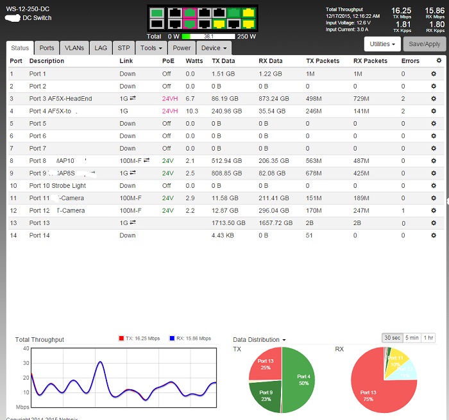
Task: Click the 'Port 3 AF5X-HeadEnd' description
Action: (x=60, y=99)
